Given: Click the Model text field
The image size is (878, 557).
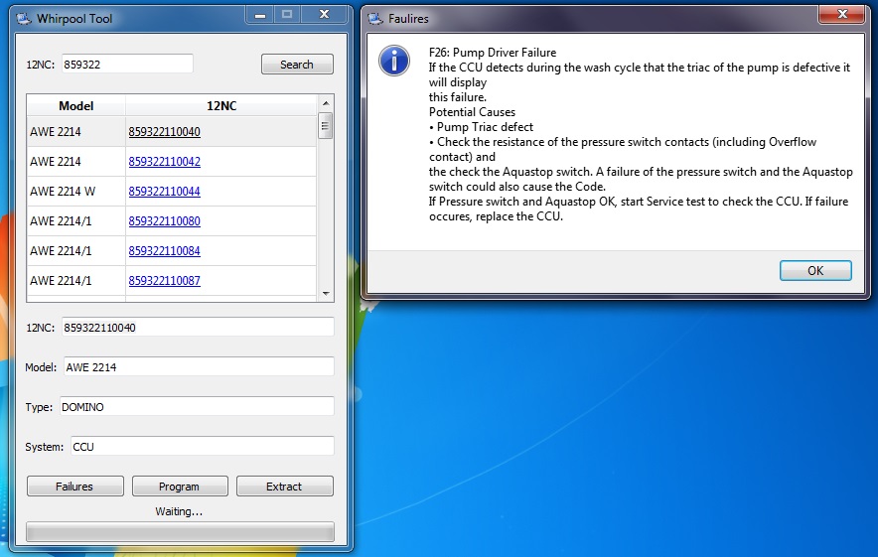Looking at the screenshot, I should (x=199, y=367).
